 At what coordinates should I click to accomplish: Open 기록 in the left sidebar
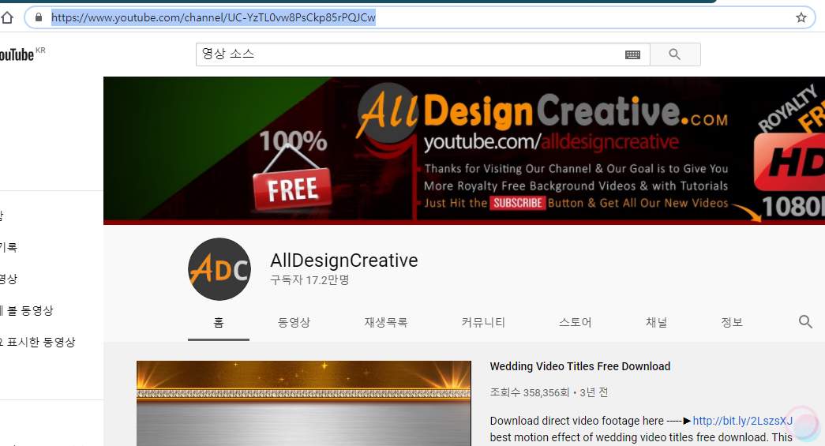[9, 248]
